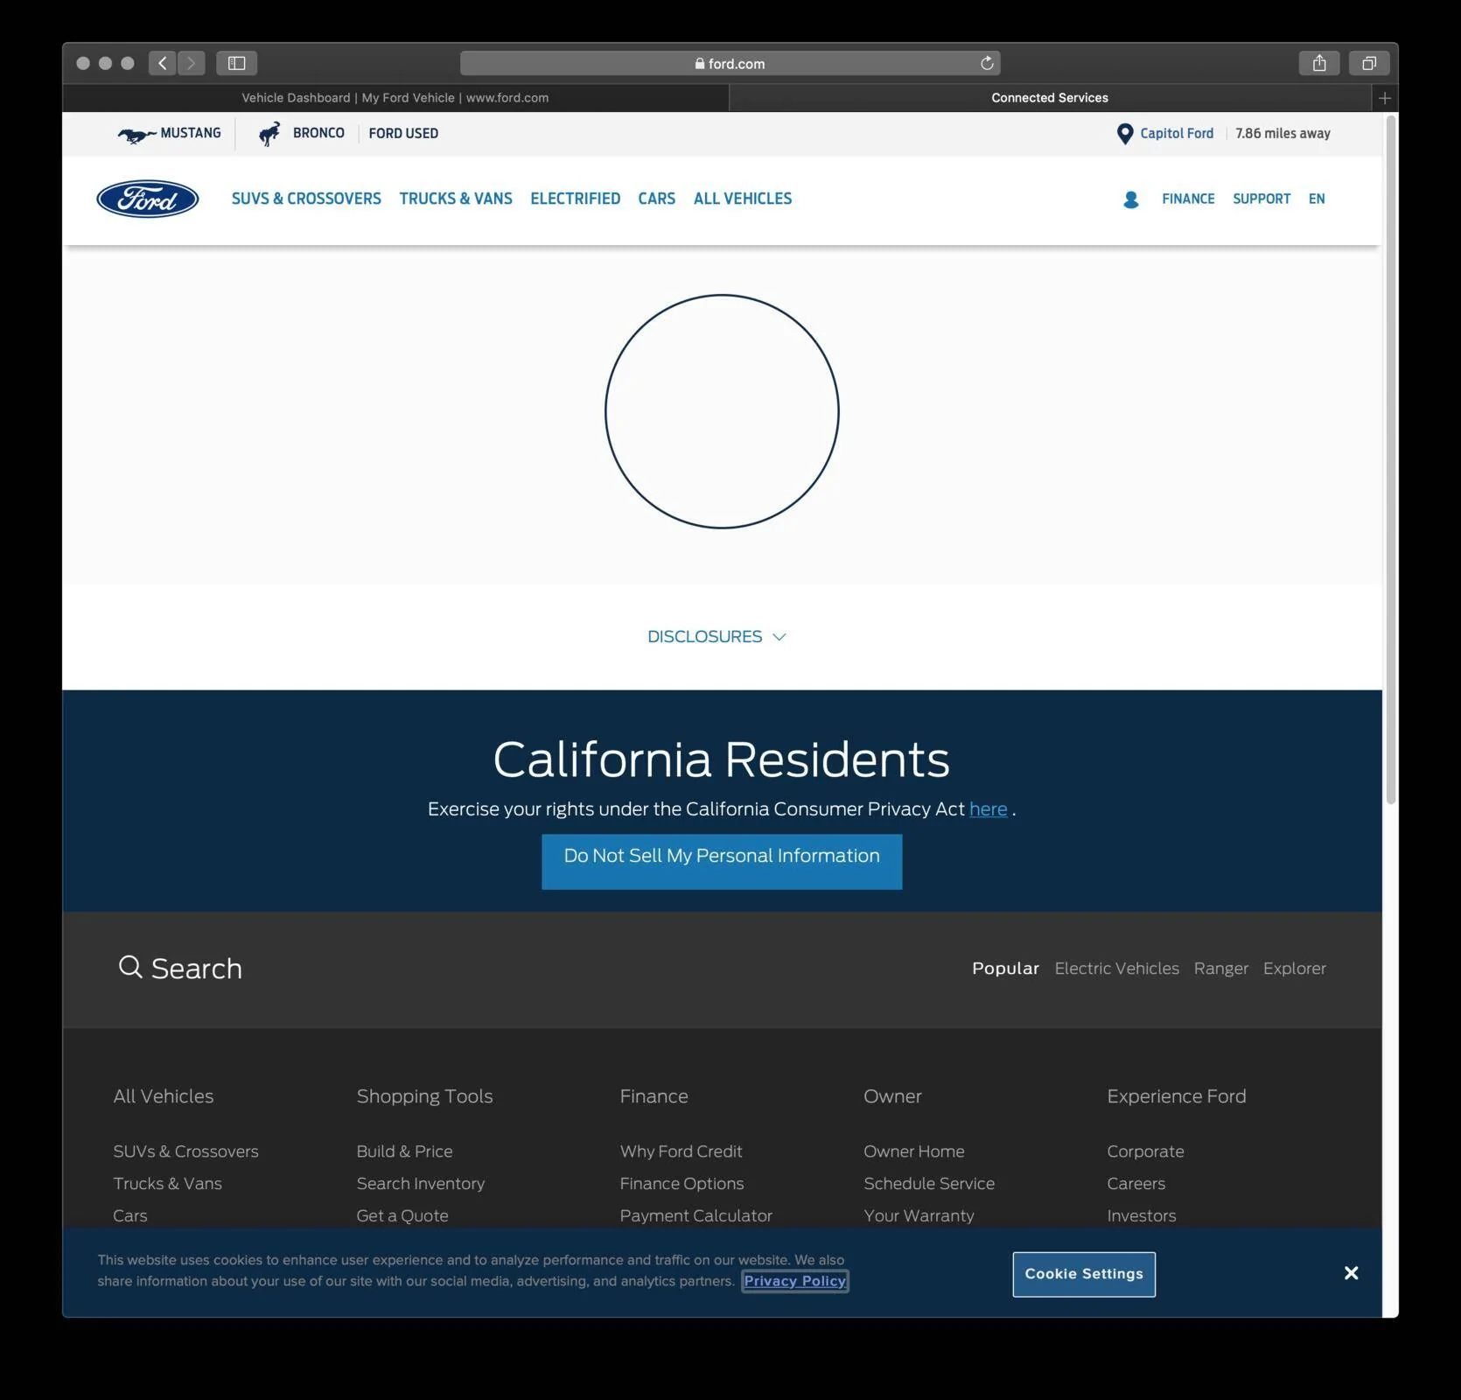Select Electric Vehicles popular search
Viewport: 1461px width, 1400px height.
click(1117, 969)
